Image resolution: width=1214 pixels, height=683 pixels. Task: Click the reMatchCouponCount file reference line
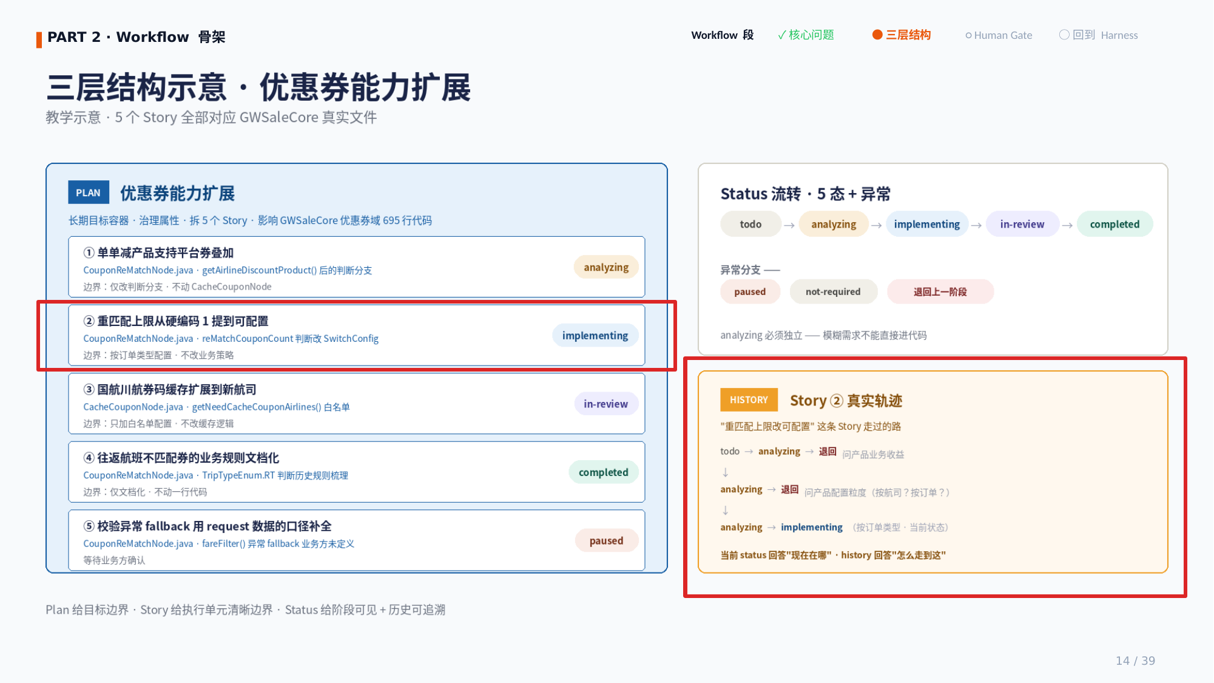(231, 339)
